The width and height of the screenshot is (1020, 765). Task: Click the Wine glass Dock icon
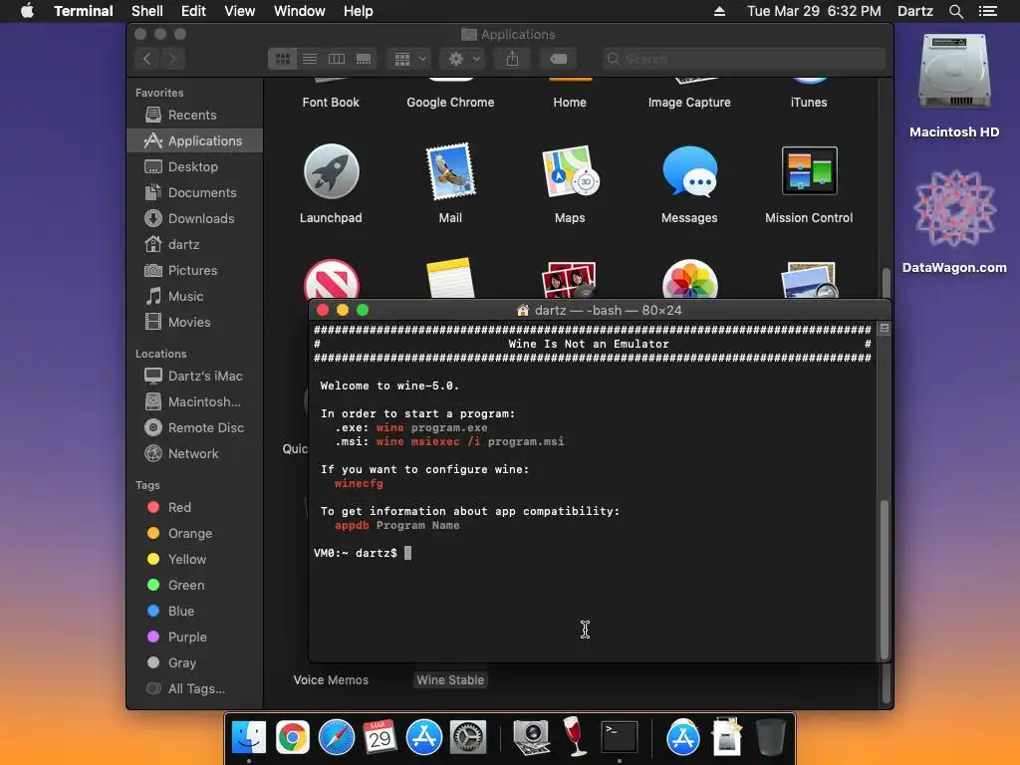(x=575, y=736)
